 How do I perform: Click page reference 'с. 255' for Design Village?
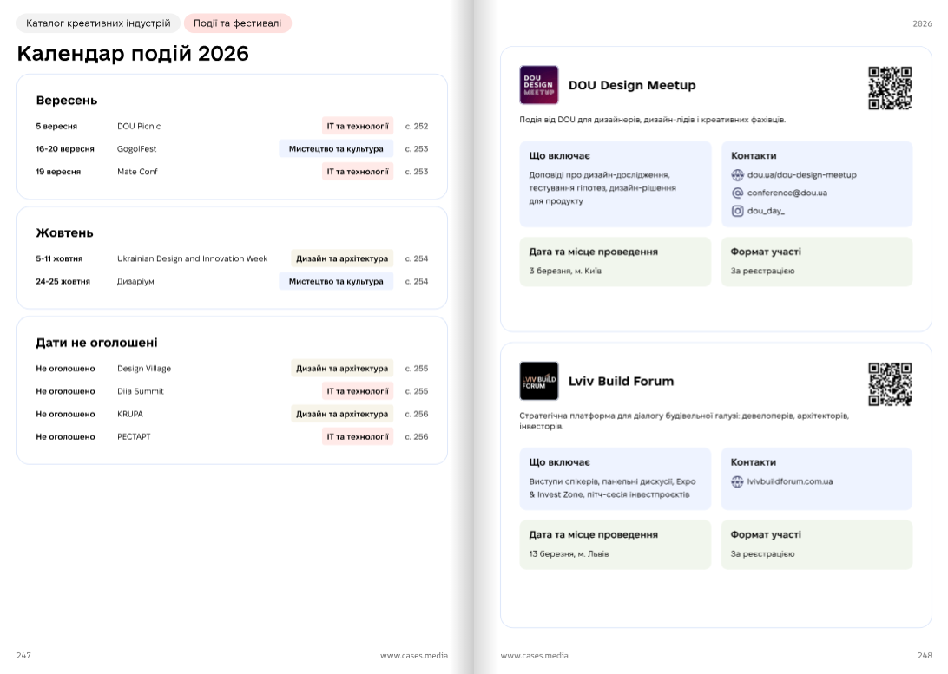[x=417, y=369]
